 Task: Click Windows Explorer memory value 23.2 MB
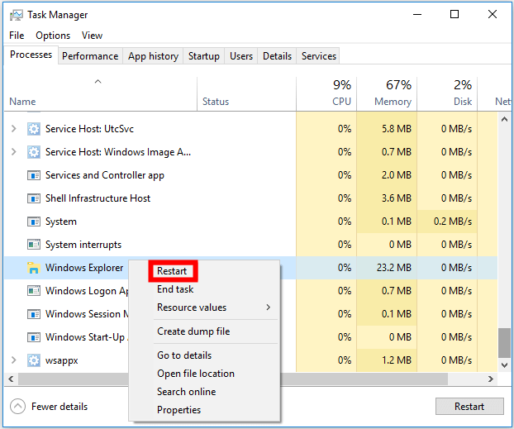pos(393,268)
